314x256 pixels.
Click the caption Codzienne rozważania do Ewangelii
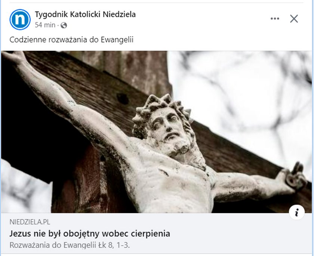(71, 40)
